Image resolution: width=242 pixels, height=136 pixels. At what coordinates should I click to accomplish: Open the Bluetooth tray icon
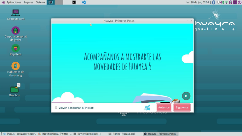click(x=214, y=2)
